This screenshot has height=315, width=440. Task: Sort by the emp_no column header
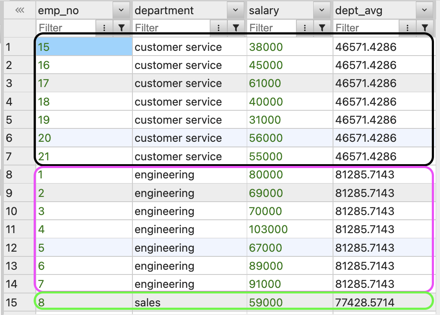tap(74, 10)
